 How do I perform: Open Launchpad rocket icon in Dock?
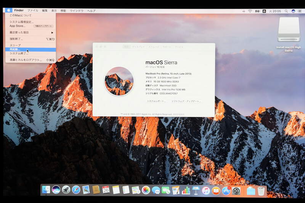pos(66,190)
